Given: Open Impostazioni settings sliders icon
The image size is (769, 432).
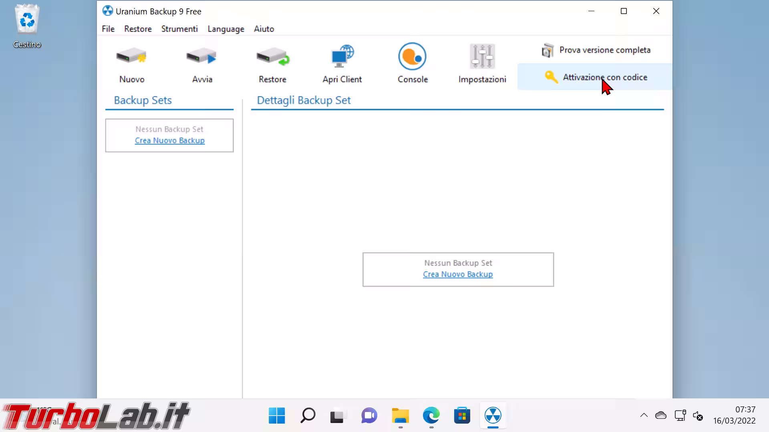Looking at the screenshot, I should [x=482, y=57].
